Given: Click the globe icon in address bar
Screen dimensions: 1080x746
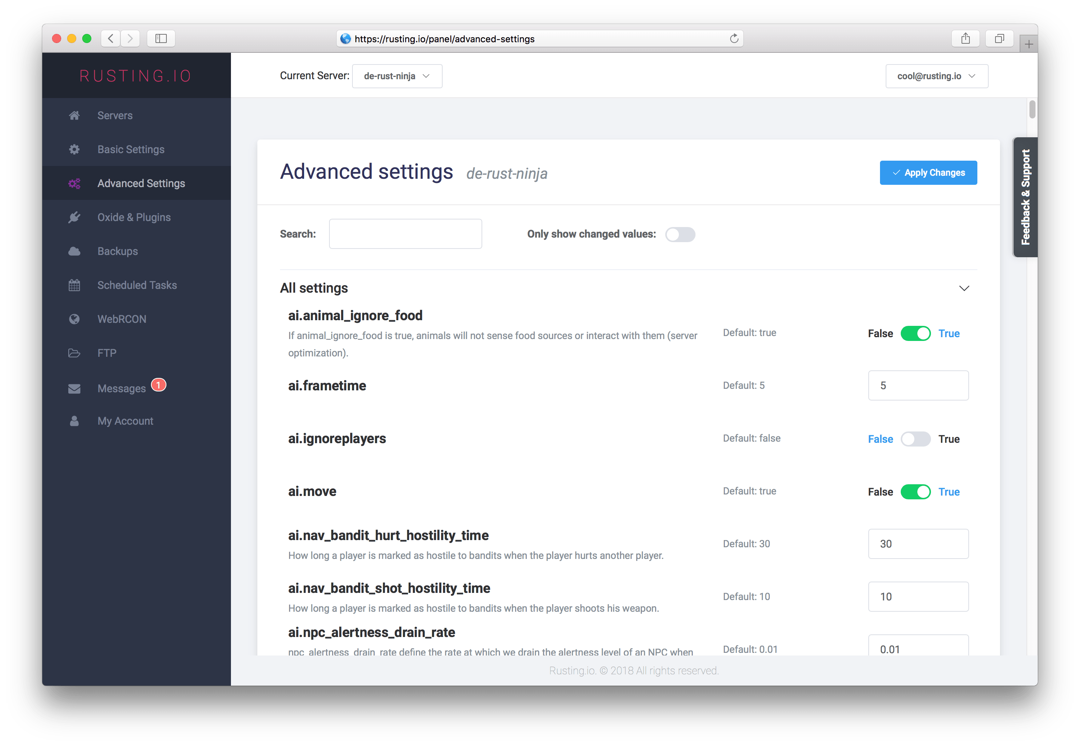Looking at the screenshot, I should [x=346, y=38].
